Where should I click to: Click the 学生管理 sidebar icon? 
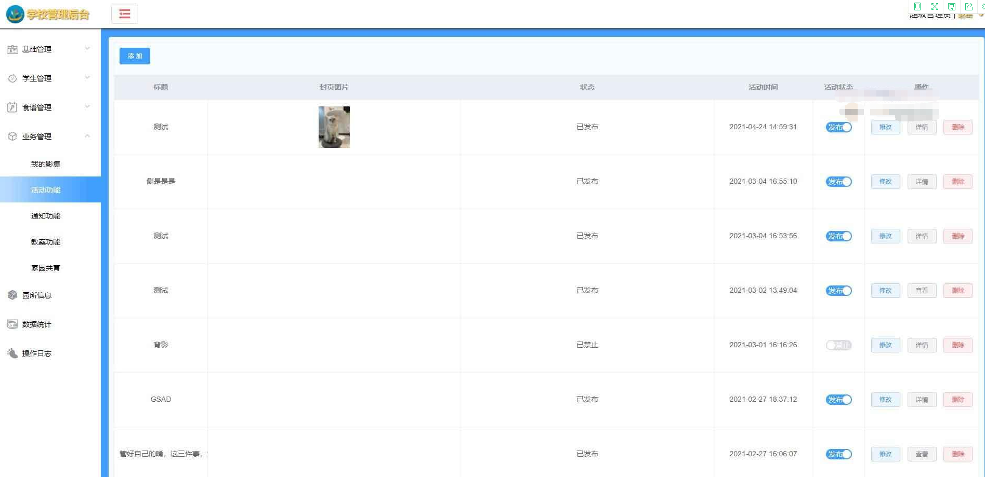click(12, 78)
